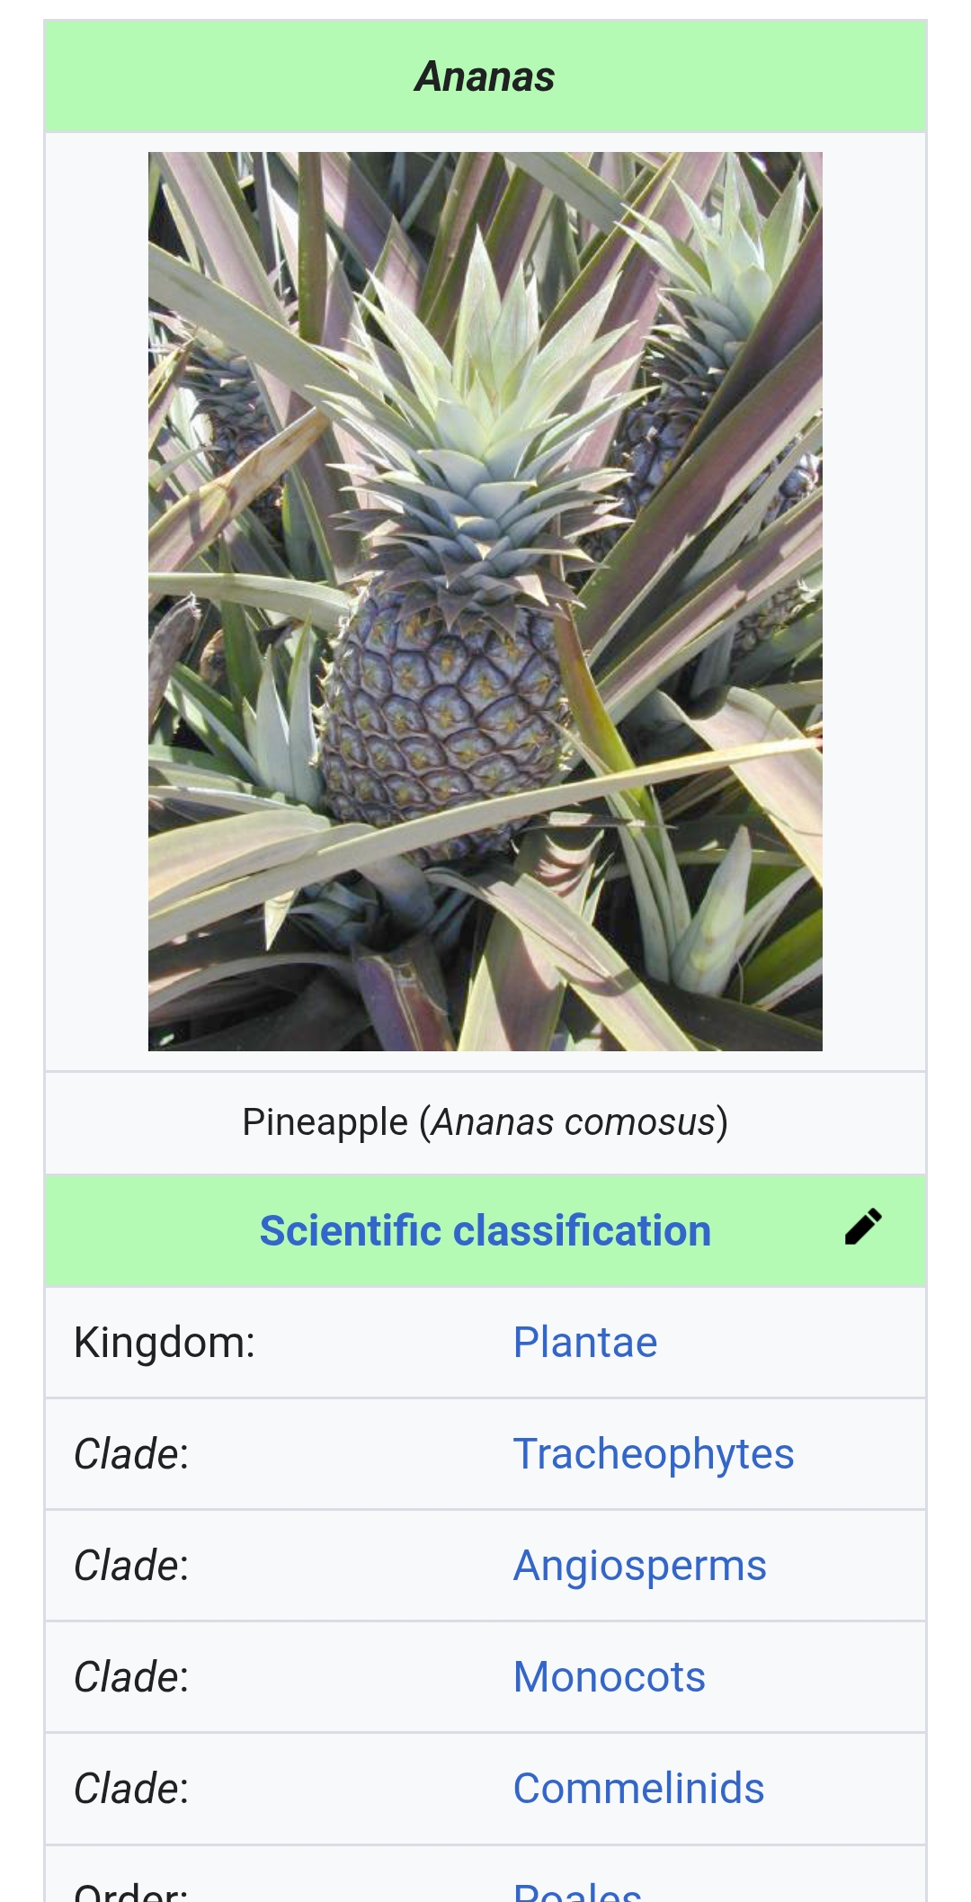
Task: Click the pencil edit icon
Action: (x=863, y=1227)
